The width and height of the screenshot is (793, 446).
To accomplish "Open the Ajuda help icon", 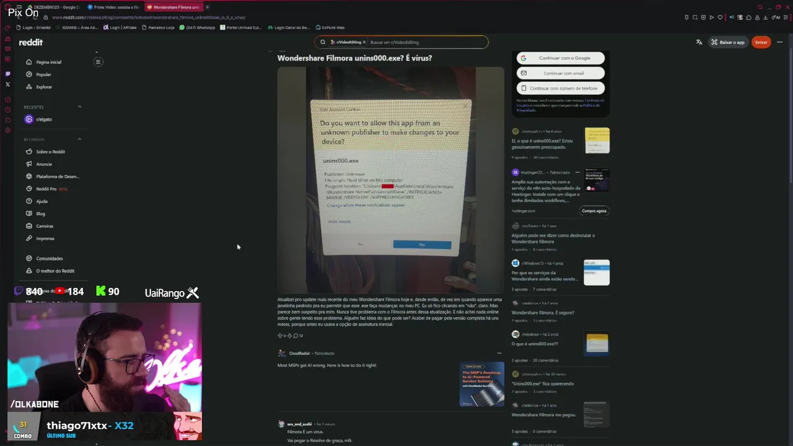I will click(x=29, y=201).
